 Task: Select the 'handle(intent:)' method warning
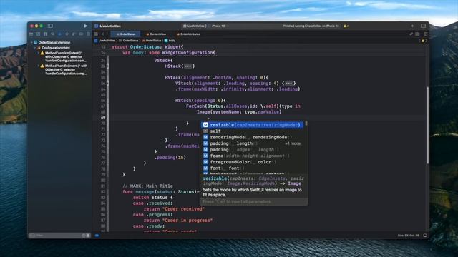64,70
